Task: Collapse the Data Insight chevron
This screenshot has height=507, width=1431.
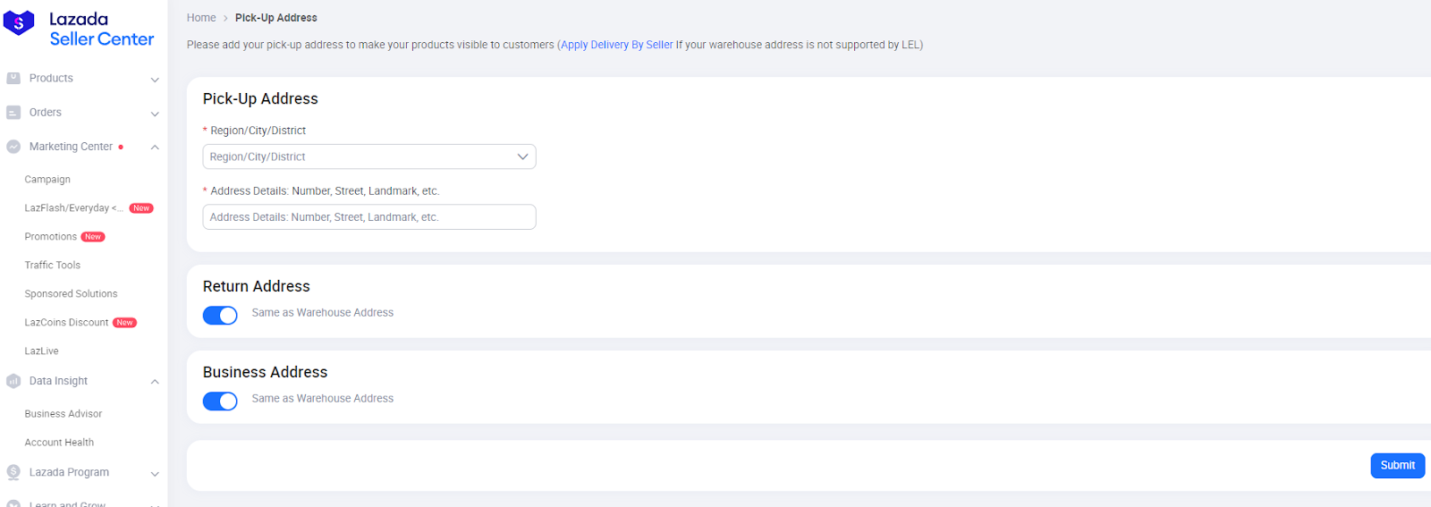Action: point(155,382)
